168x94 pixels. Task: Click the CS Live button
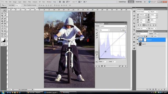152,2
